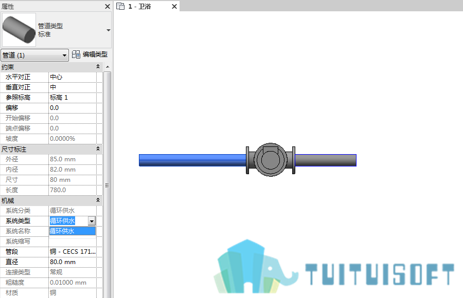Click the 垂直对正 value field

73,87
